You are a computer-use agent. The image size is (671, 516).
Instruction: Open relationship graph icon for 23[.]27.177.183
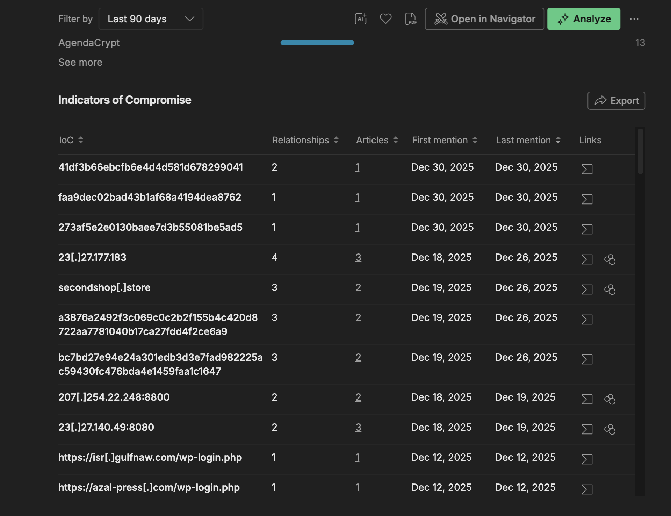609,259
